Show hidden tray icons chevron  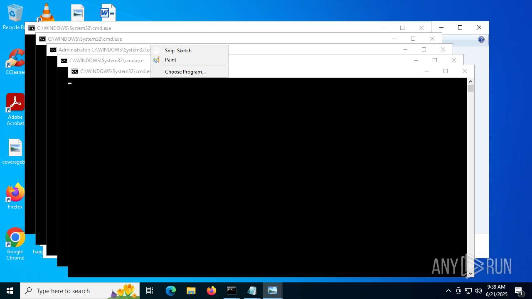[x=448, y=291]
